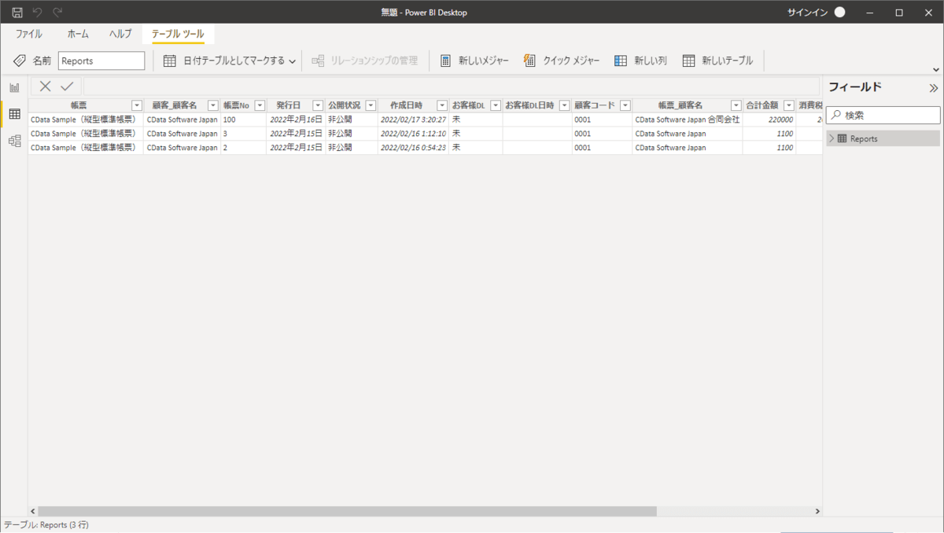Expand the Reports table in フィールド pane
Image resolution: width=944 pixels, height=533 pixels.
[x=832, y=138]
